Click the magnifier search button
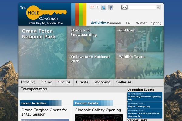The image size is (182, 121). point(158,7)
